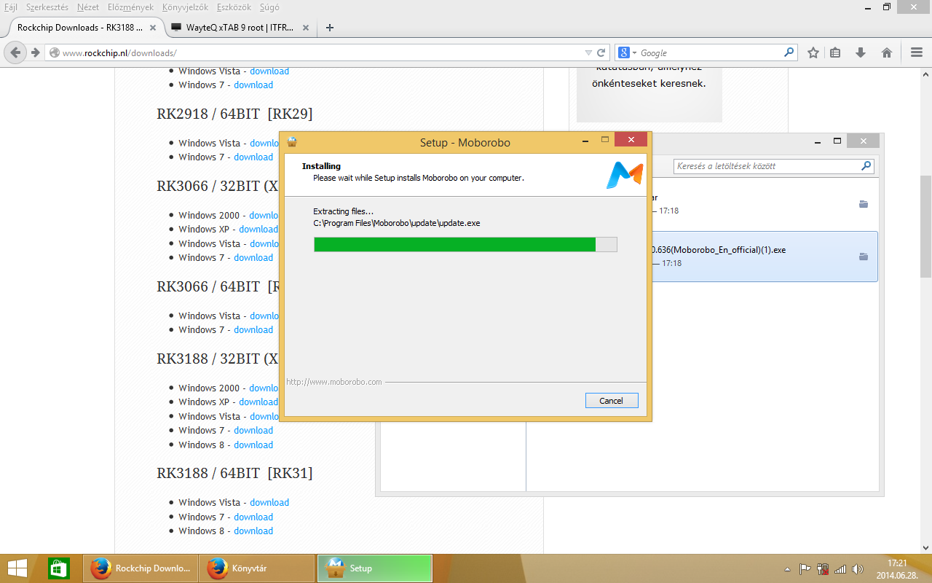Open the search engine selector dropdown

(x=627, y=52)
